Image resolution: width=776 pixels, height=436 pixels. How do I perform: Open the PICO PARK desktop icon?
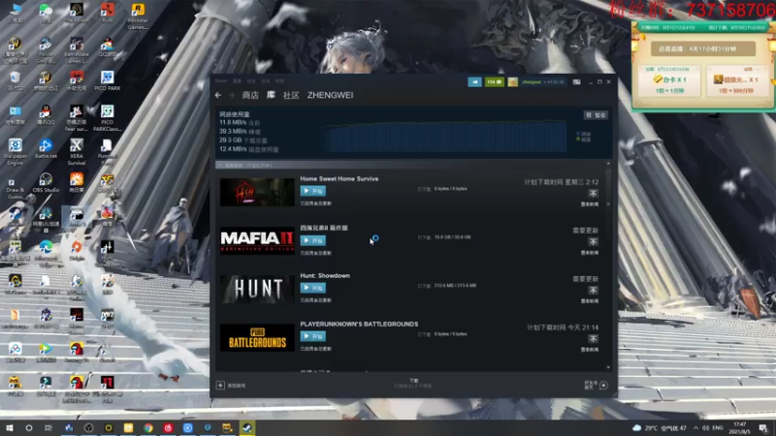108,80
